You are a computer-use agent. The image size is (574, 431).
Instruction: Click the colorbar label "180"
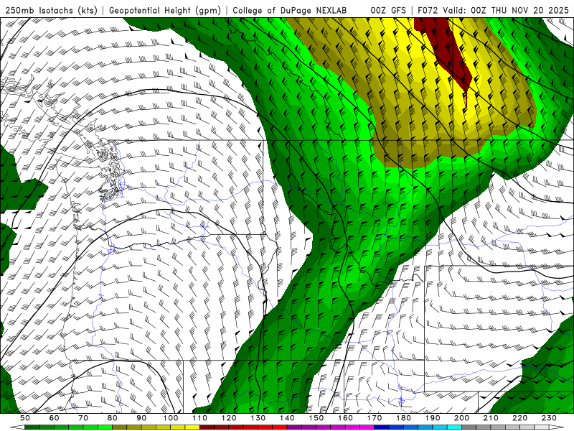404,418
